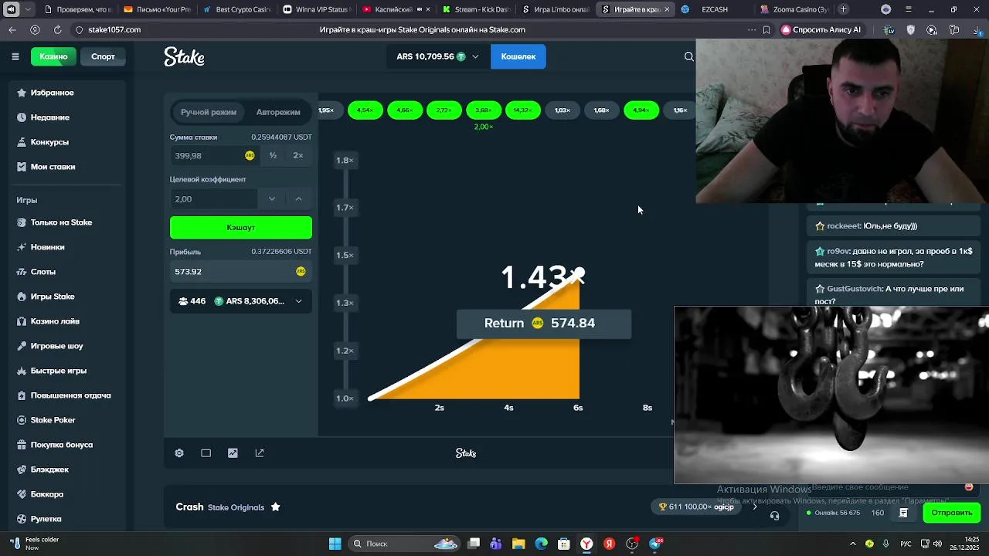This screenshot has width=989, height=556.
Task: Open game settings gear icon
Action: coord(179,453)
